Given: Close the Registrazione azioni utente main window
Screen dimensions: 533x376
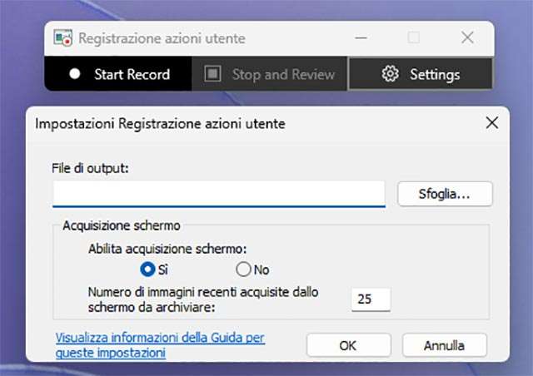Looking at the screenshot, I should point(467,38).
